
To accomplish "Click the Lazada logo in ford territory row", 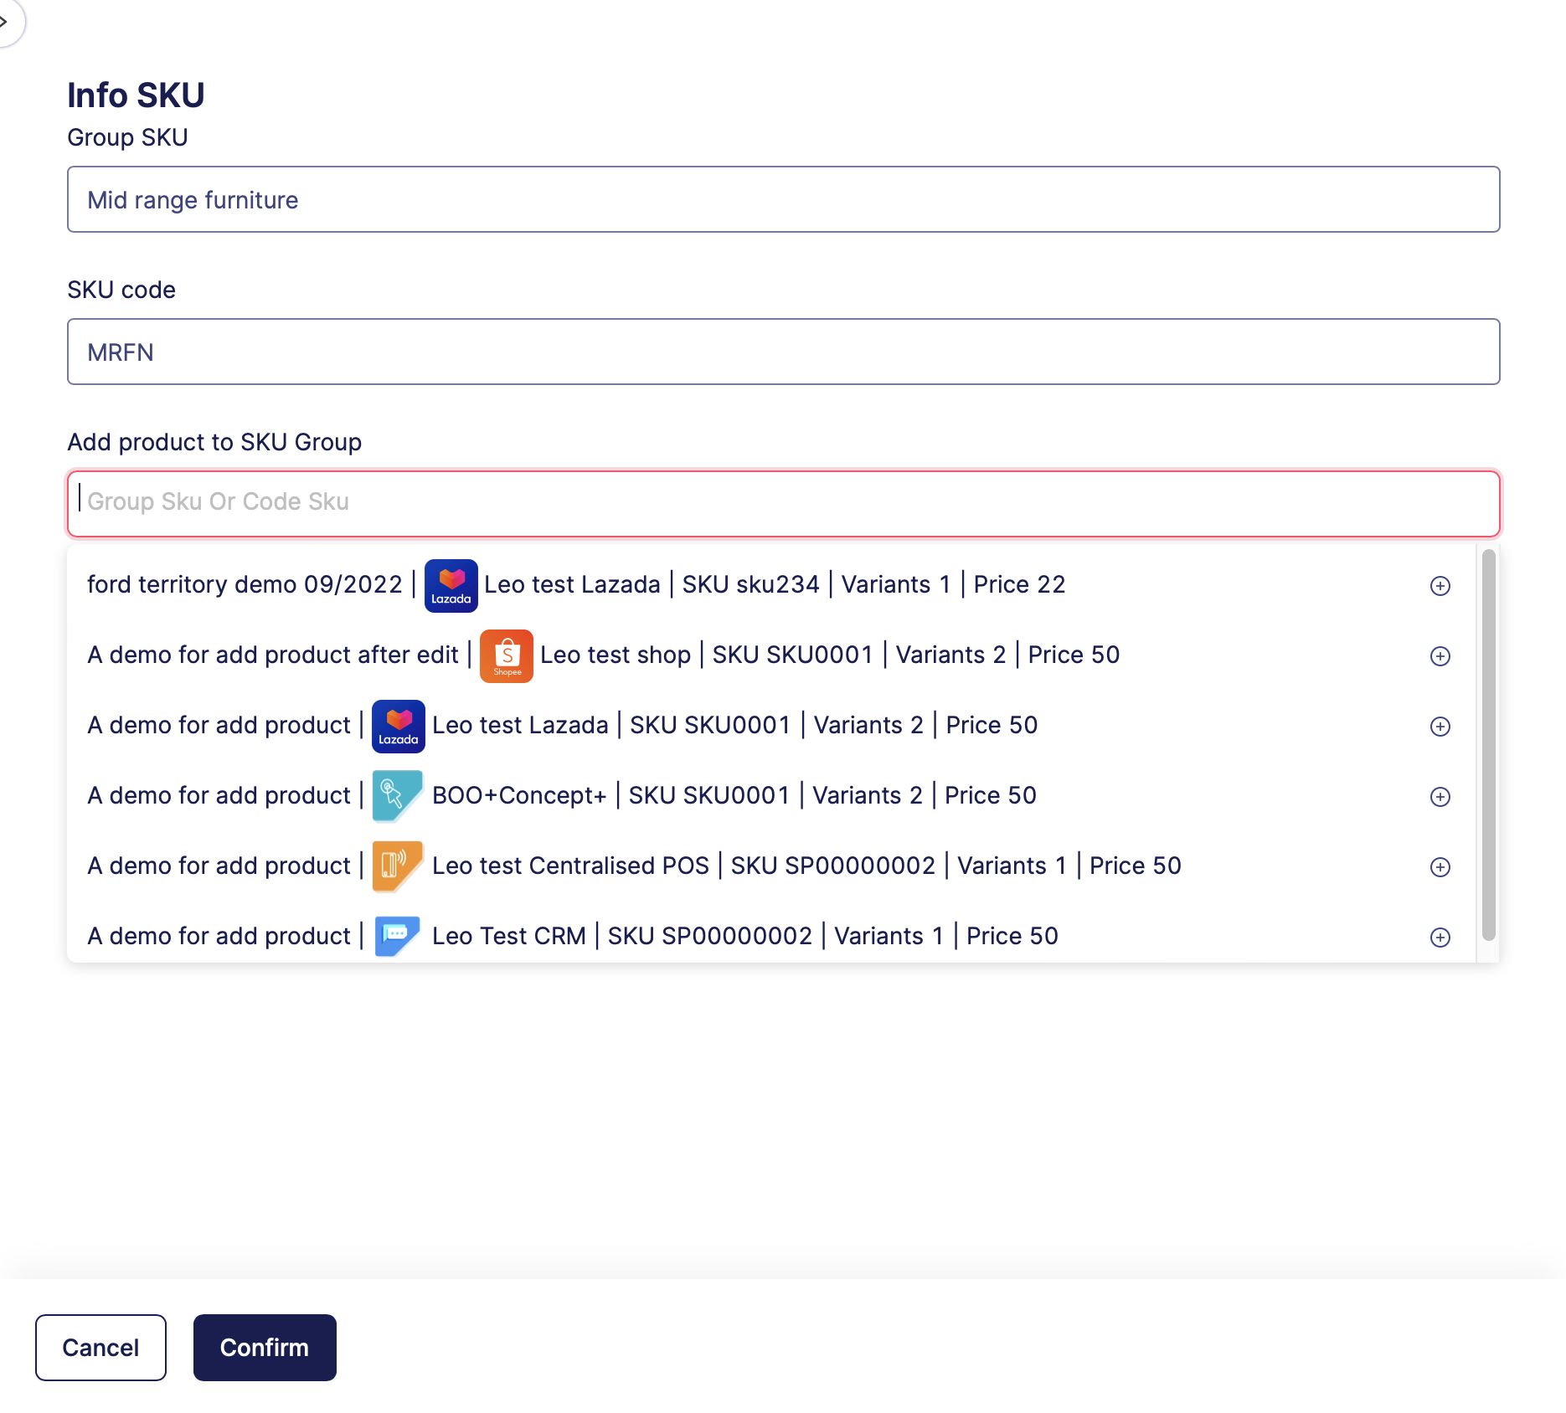I will point(451,586).
